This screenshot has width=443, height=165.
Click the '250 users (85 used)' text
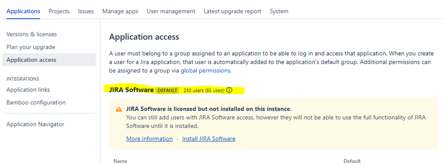click(x=204, y=90)
